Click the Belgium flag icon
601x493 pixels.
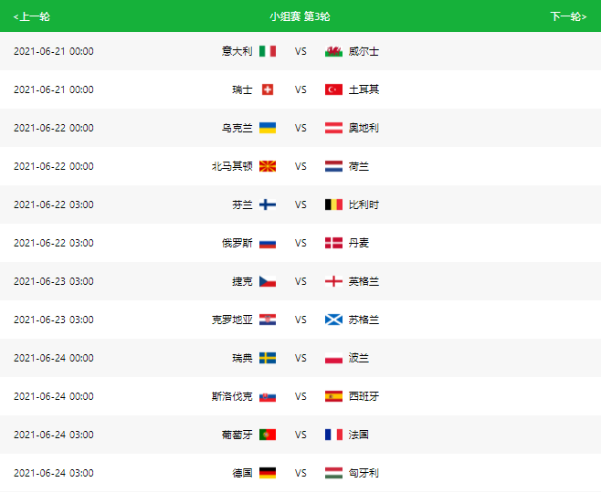tap(333, 205)
